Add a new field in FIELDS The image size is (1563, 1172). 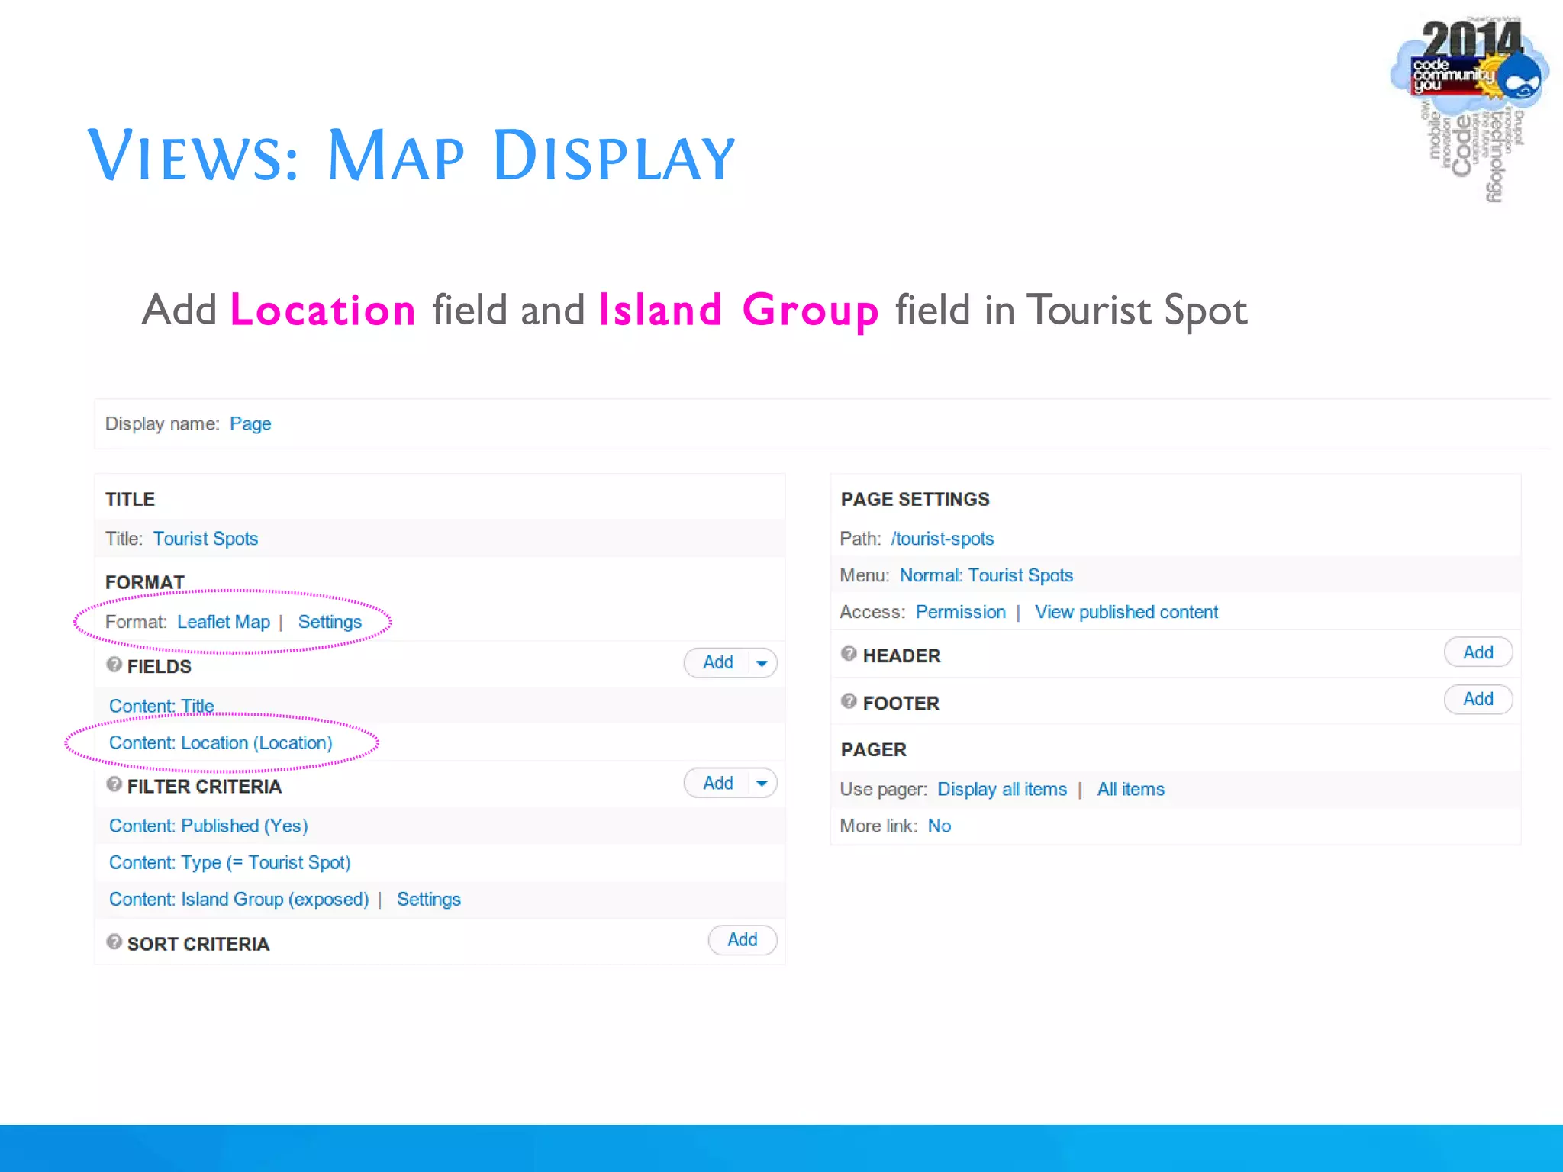coord(717,662)
